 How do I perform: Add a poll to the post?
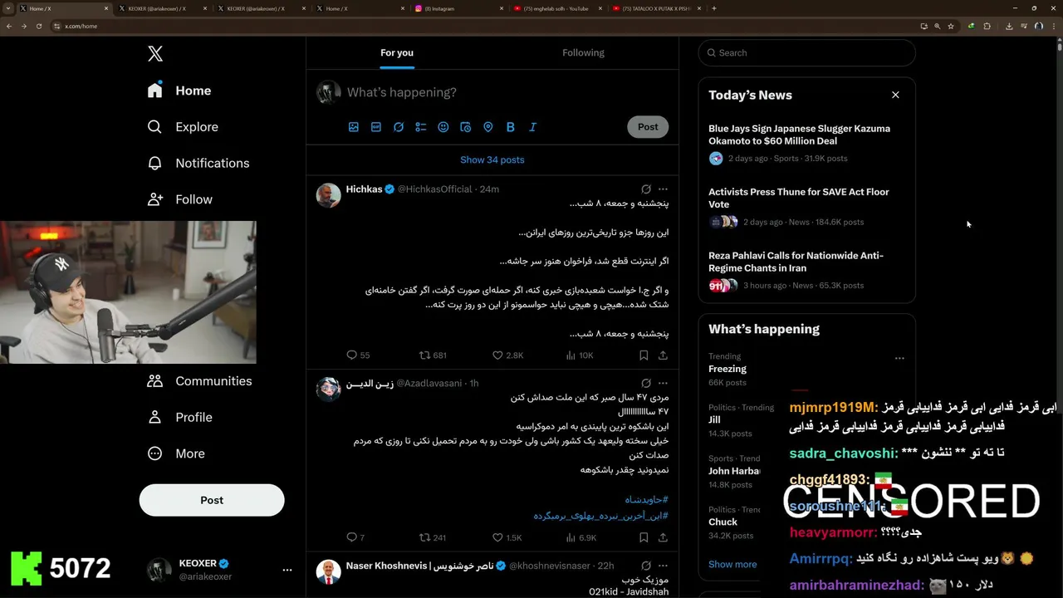click(421, 127)
